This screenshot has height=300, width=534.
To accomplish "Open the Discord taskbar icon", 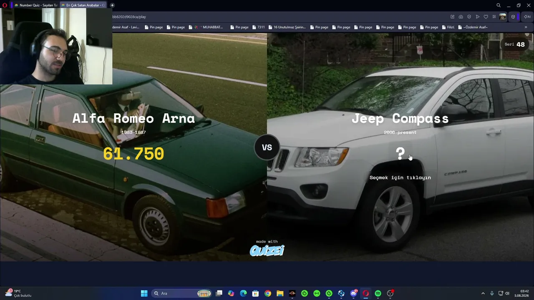I will [353, 293].
